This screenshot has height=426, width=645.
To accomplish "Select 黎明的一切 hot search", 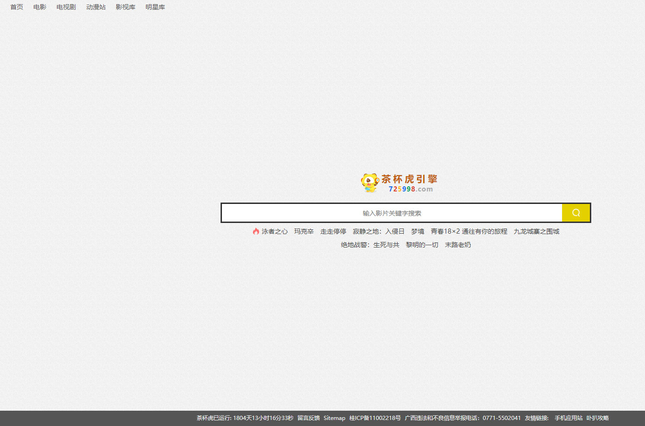I will pyautogui.click(x=422, y=245).
